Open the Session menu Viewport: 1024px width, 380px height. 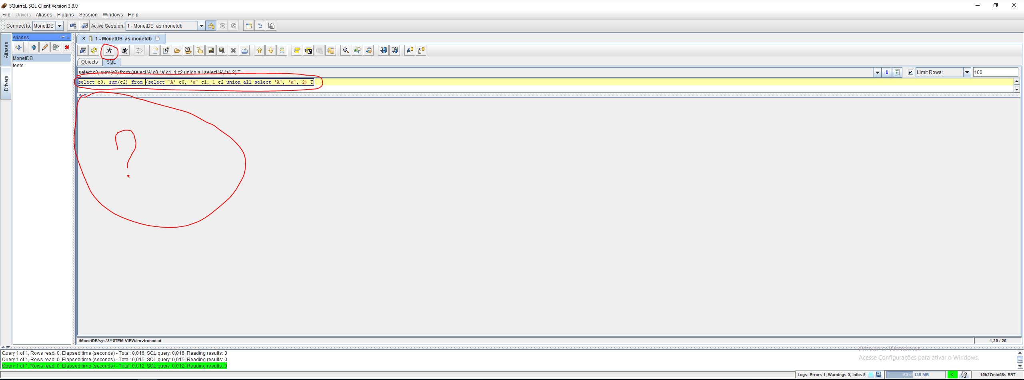pos(88,15)
